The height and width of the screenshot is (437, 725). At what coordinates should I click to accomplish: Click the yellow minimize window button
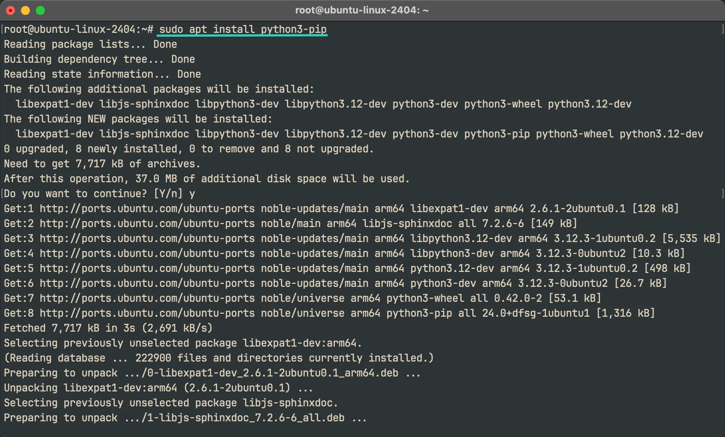pos(25,10)
